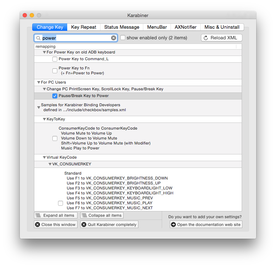Screen dimensions: 276x267
Task: Enable show enabled only checkbox
Action: coord(123,38)
